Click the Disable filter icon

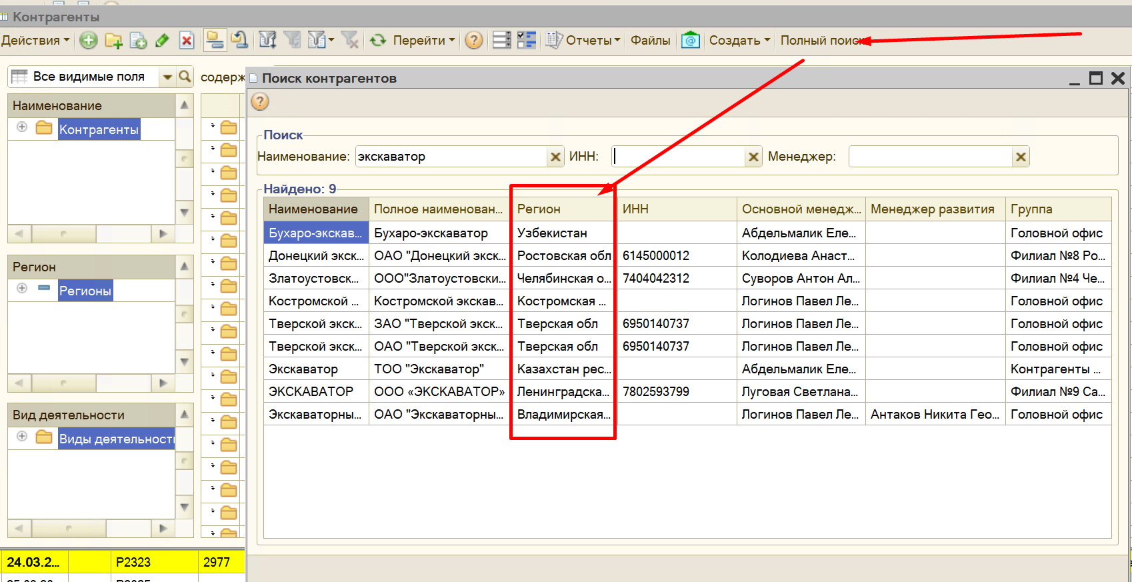click(x=349, y=40)
